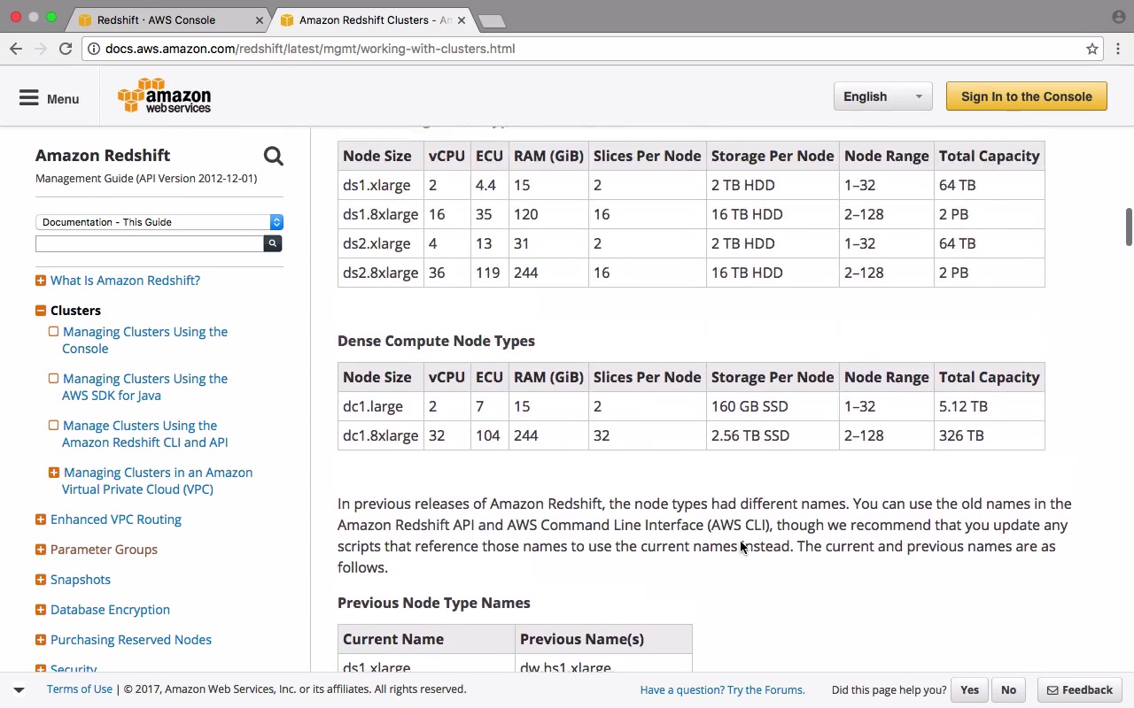Expand What Is Amazon Redshift? section
Screen dimensions: 1134x708
coord(41,281)
